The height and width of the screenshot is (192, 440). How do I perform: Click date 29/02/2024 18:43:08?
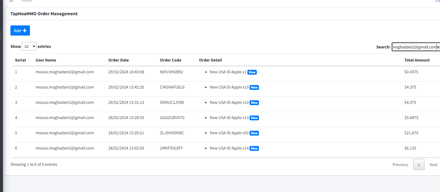[126, 72]
